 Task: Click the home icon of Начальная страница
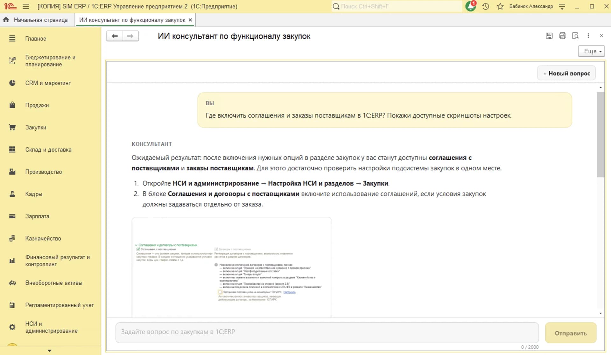tap(6, 20)
